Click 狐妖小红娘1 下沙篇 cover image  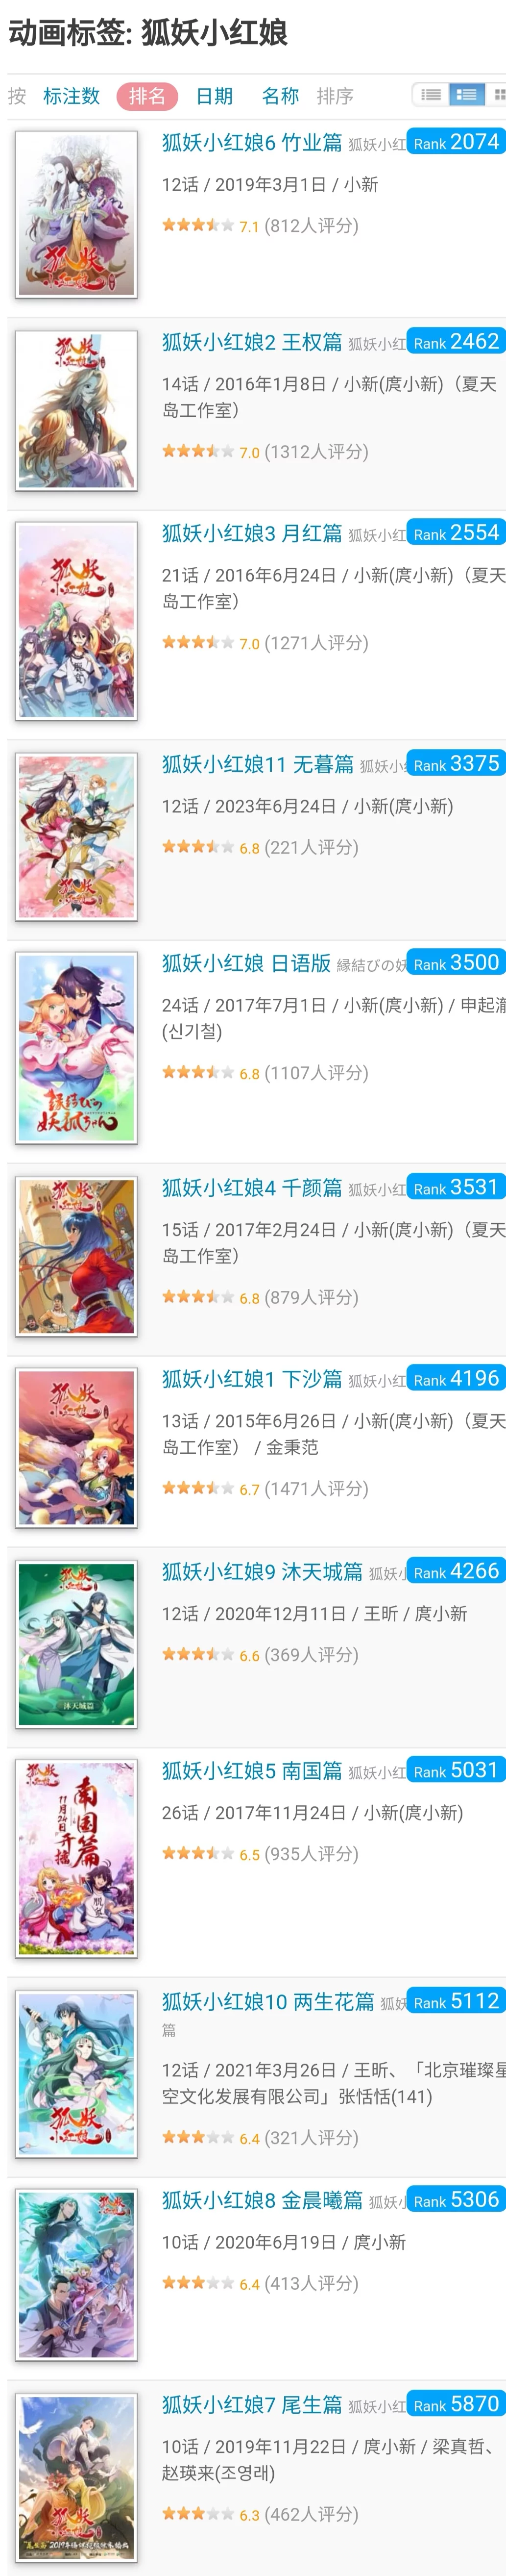[x=76, y=1447]
